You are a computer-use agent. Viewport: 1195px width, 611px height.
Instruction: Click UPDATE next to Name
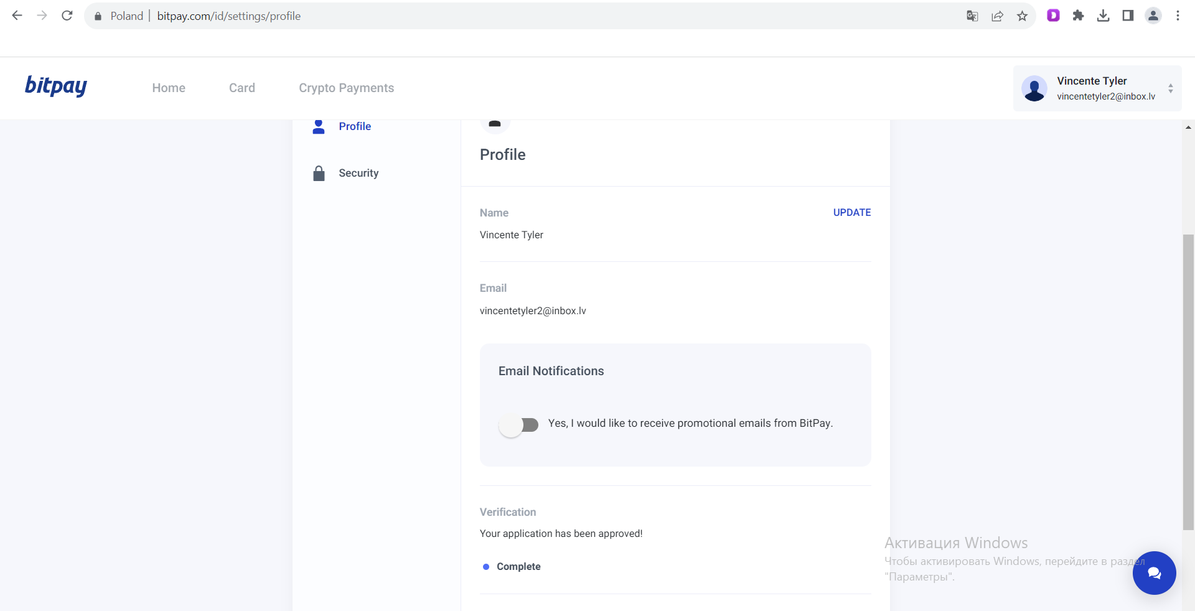click(851, 212)
